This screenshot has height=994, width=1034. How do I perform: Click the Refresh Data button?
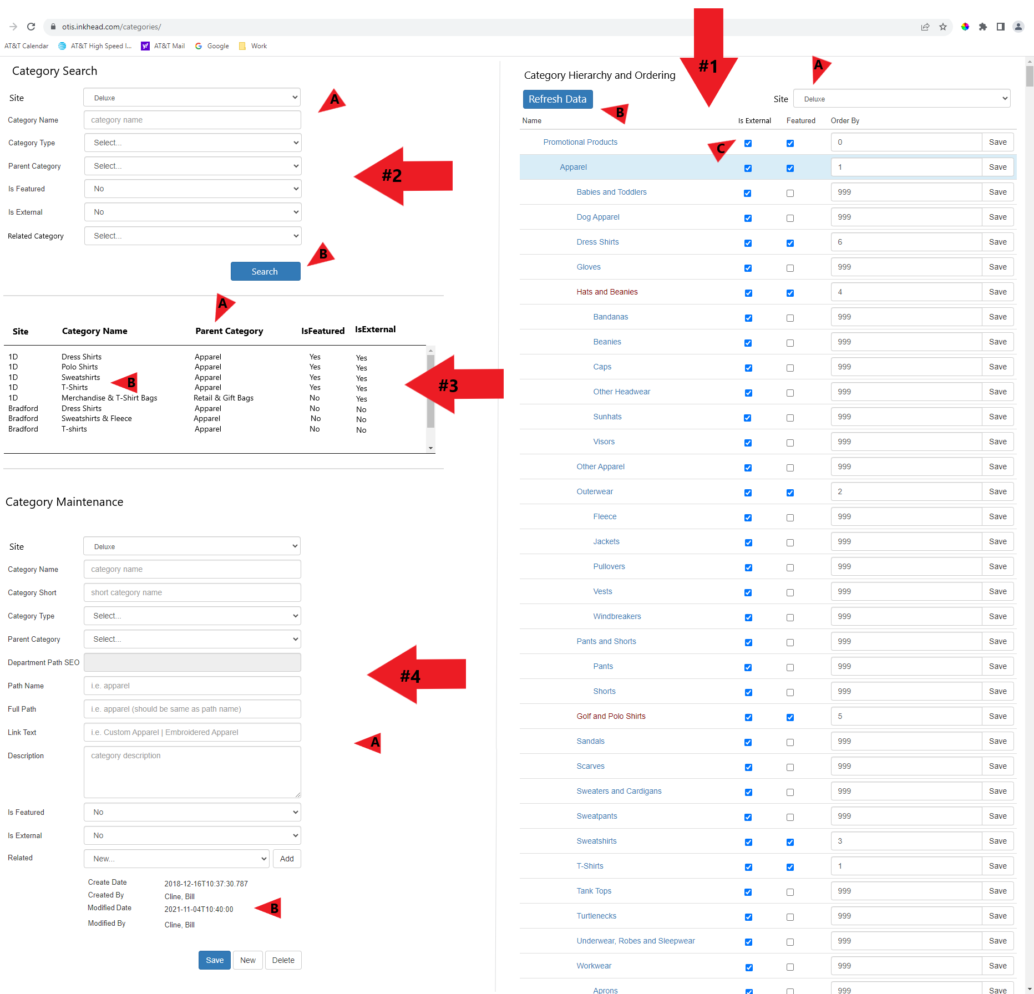coord(557,99)
